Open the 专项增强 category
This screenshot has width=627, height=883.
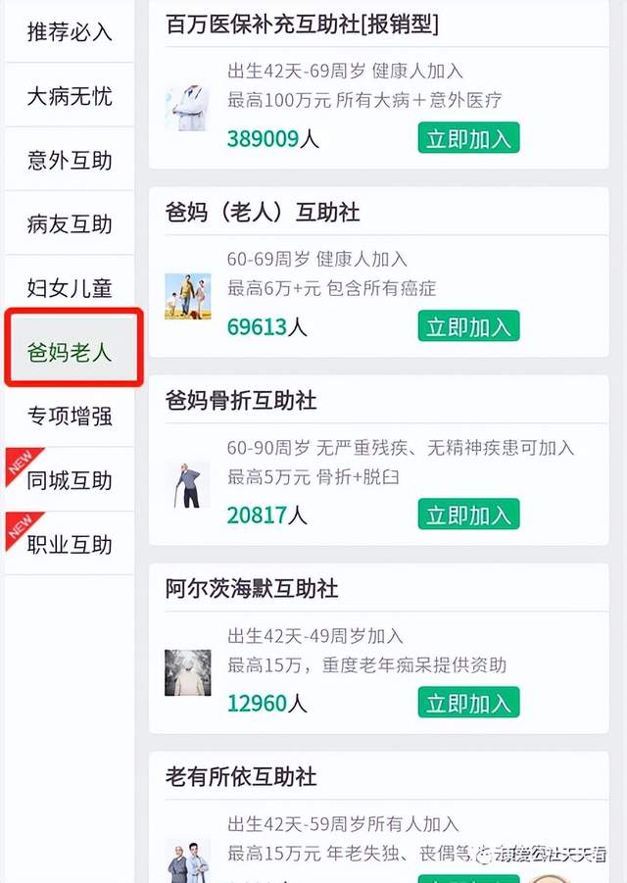click(x=70, y=417)
